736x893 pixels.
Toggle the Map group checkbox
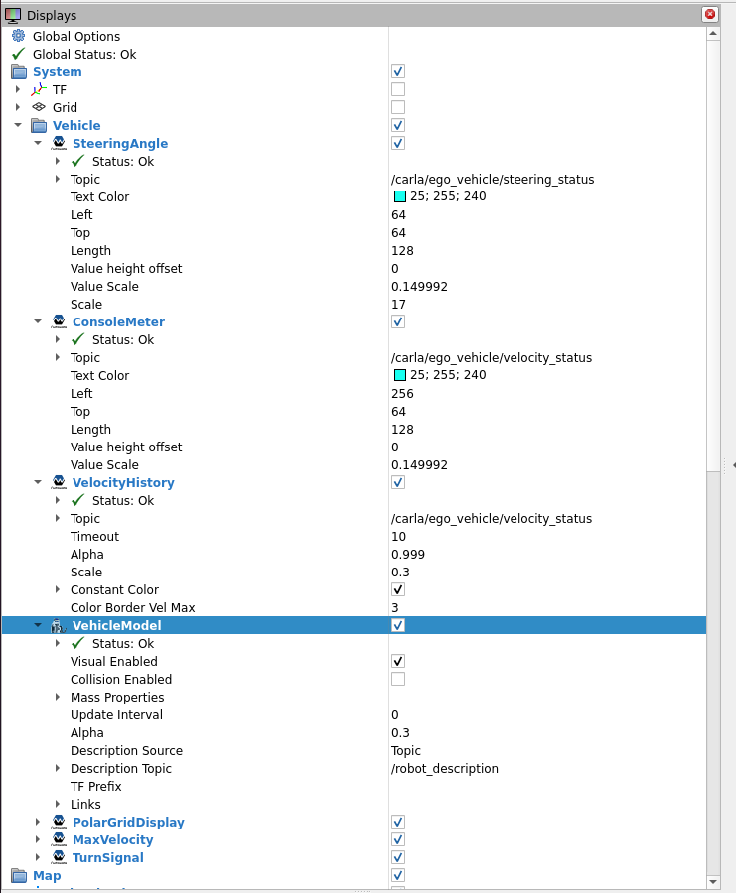click(x=398, y=875)
